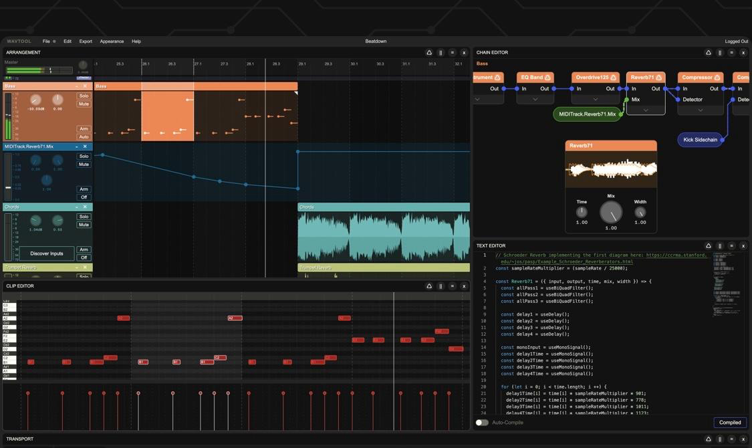Click the Text Editor minimap
This screenshot has height=448, width=752.
(726, 286)
